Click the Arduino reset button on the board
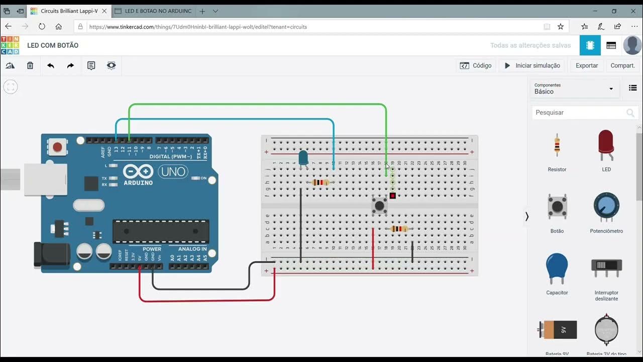 pyautogui.click(x=57, y=147)
